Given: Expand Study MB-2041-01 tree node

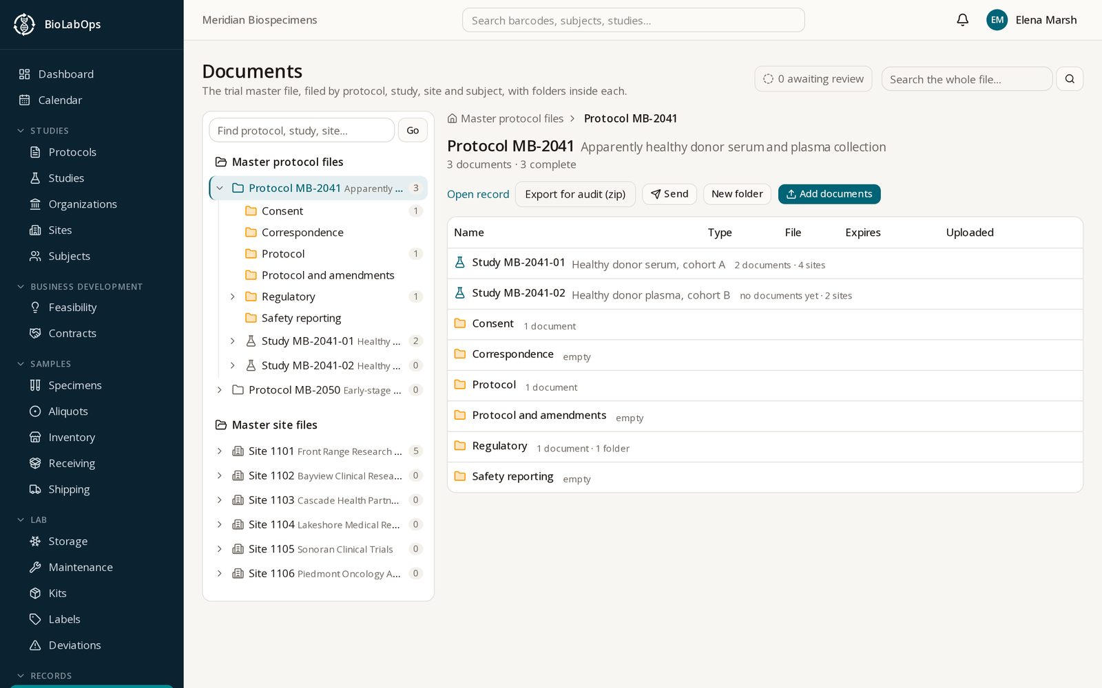Looking at the screenshot, I should [x=232, y=341].
